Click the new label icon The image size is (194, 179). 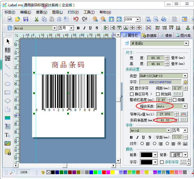10,19
